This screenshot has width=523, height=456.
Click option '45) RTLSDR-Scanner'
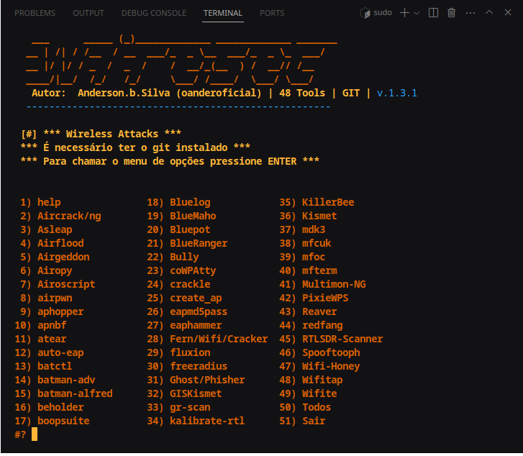coord(331,339)
